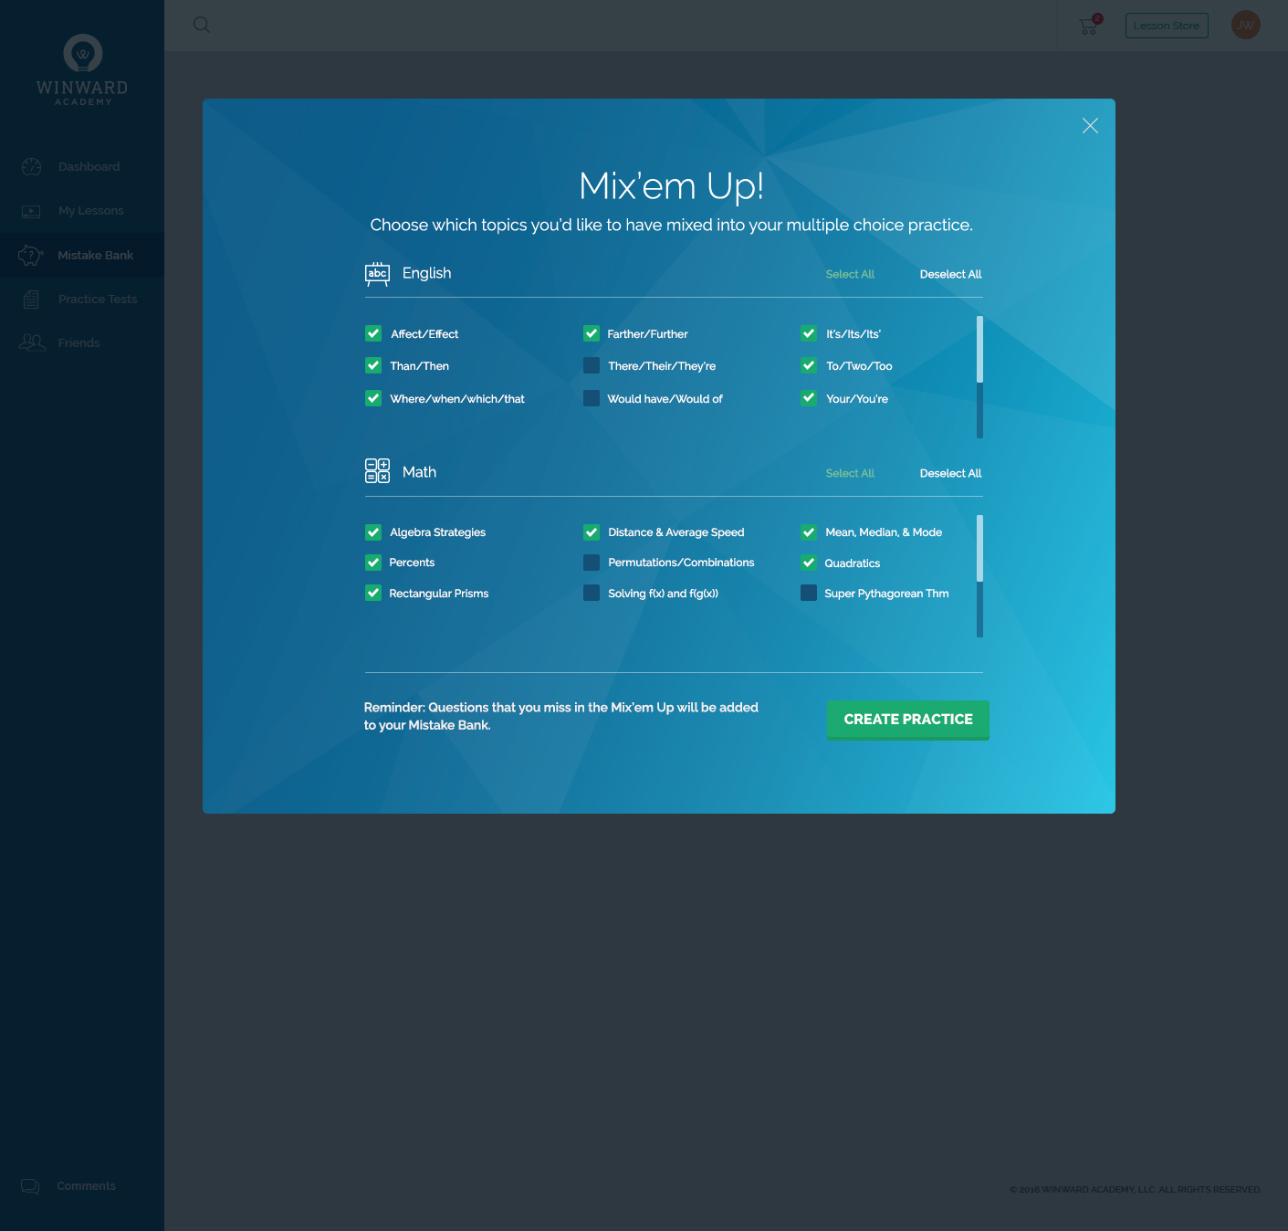Click Select All for English topics
This screenshot has height=1231, width=1288.
coord(850,274)
